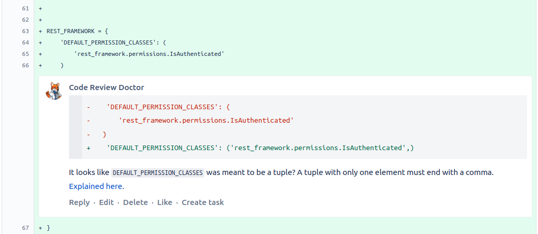Click line number 62 in the diff

click(25, 20)
